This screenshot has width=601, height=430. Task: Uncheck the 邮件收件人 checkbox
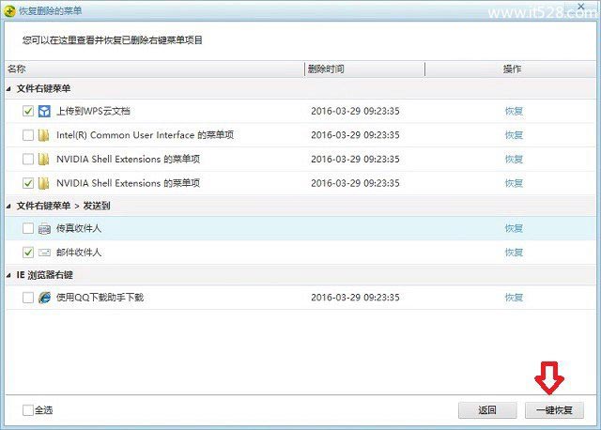(28, 253)
